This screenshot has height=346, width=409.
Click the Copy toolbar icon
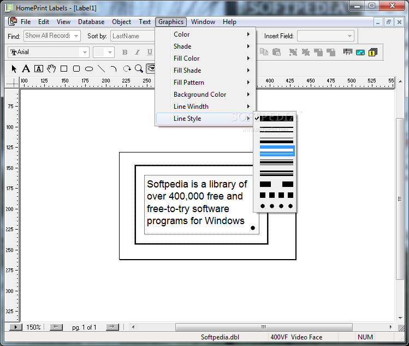[x=264, y=52]
